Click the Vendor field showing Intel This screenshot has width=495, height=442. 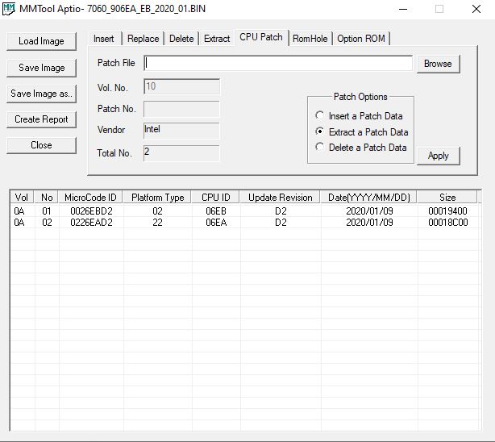tap(181, 131)
